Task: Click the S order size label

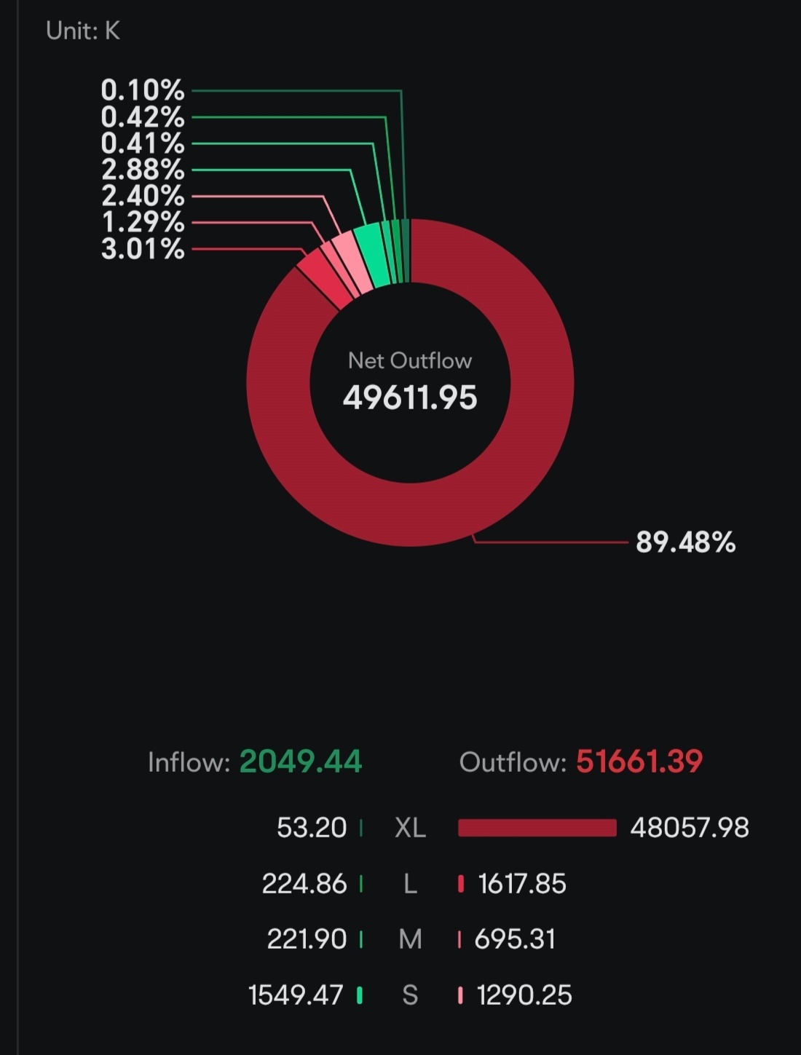Action: (x=410, y=995)
